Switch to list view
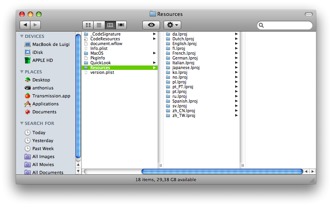Screen dimensions: 332x206 (99, 25)
